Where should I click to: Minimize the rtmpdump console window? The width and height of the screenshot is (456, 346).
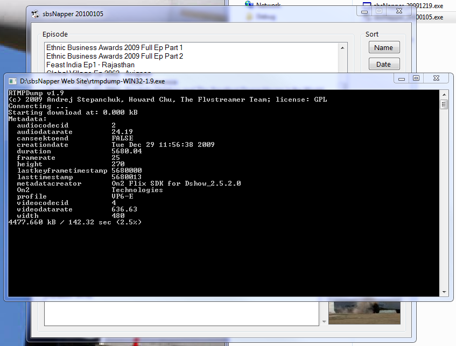[x=402, y=79]
